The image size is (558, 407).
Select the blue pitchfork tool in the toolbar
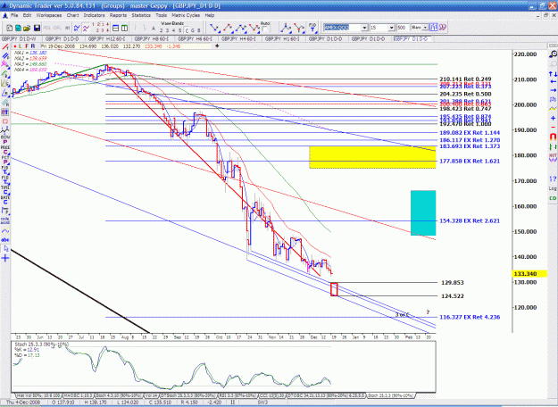coord(286,28)
